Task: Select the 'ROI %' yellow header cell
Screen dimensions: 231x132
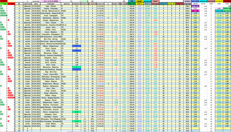Action: click(x=139, y=4)
